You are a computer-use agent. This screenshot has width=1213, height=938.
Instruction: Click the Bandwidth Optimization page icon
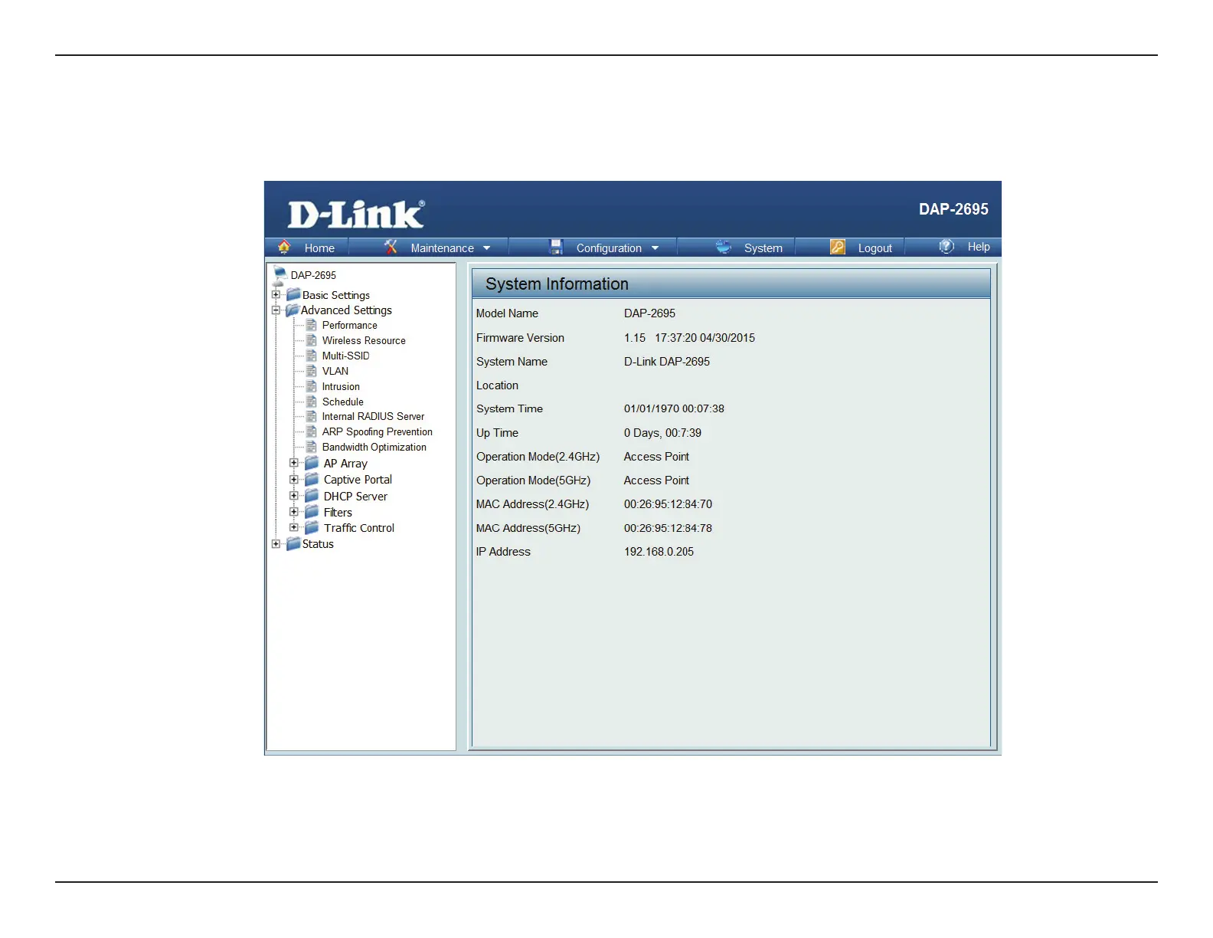pos(312,447)
